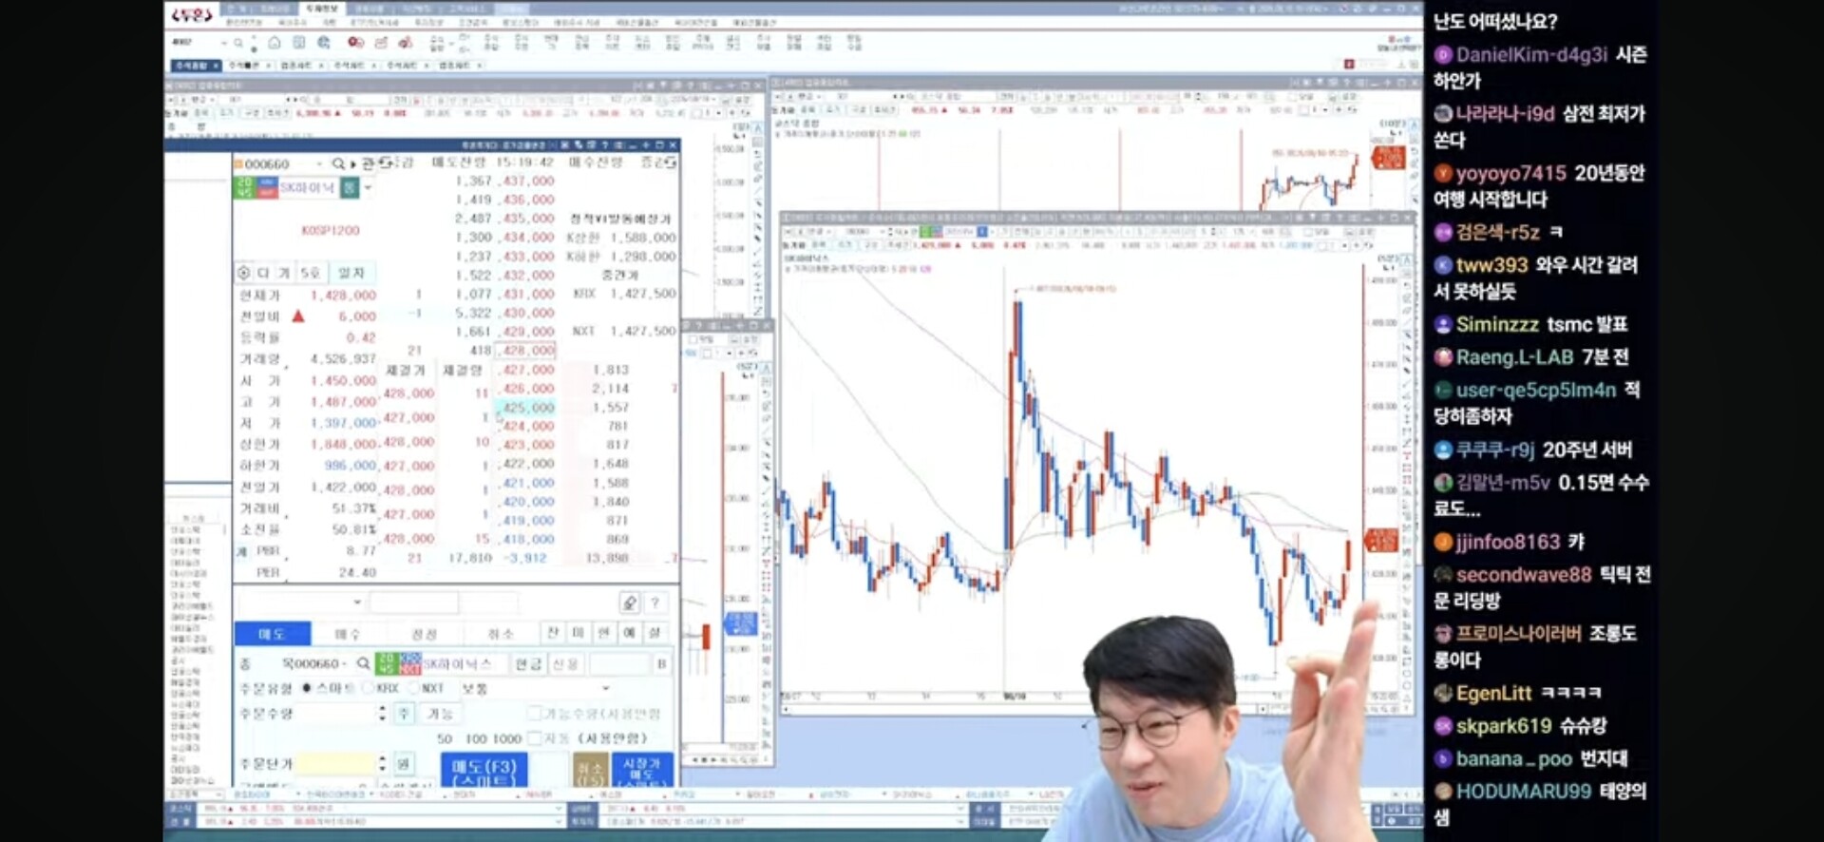Click the B button at the order form's right edge
This screenshot has width=1824, height=842.
661,663
